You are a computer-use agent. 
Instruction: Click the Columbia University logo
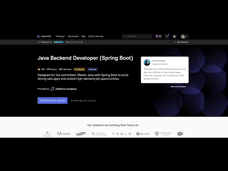[x=47, y=134]
